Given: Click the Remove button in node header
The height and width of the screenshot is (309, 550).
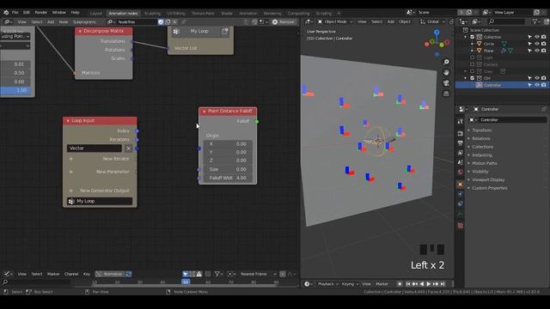Looking at the screenshot, I should (x=284, y=21).
